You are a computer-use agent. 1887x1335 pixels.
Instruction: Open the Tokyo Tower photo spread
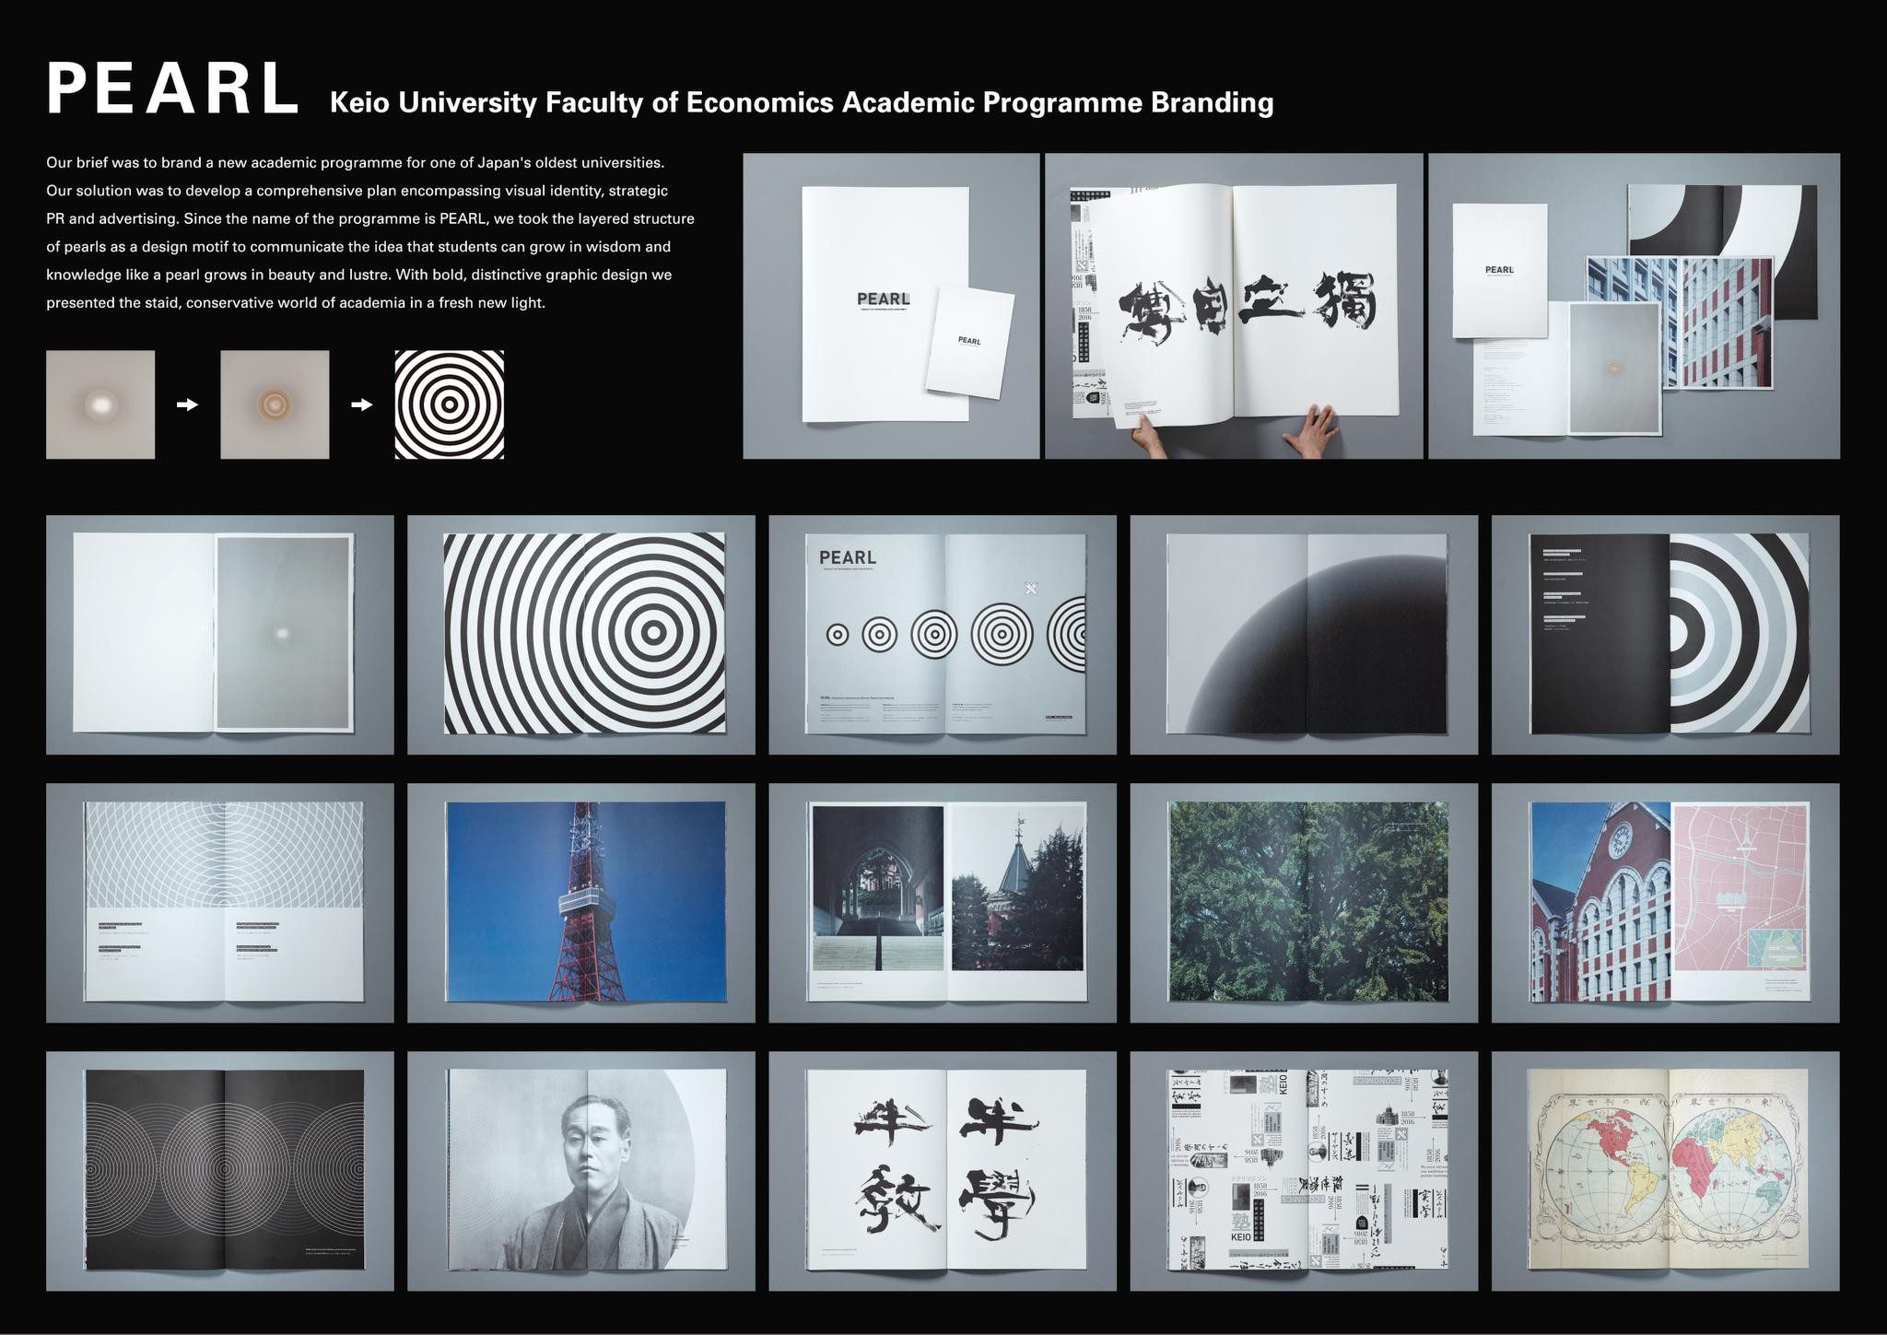pos(581,903)
